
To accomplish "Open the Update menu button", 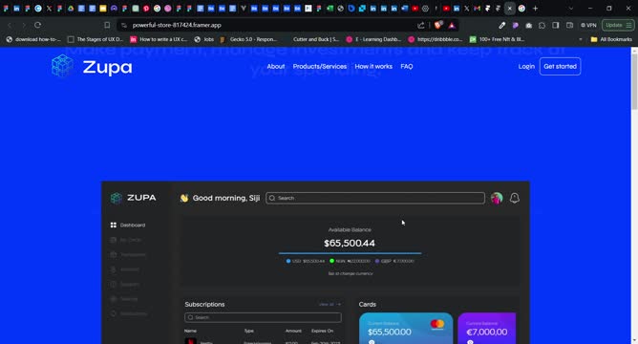I will coord(618,25).
